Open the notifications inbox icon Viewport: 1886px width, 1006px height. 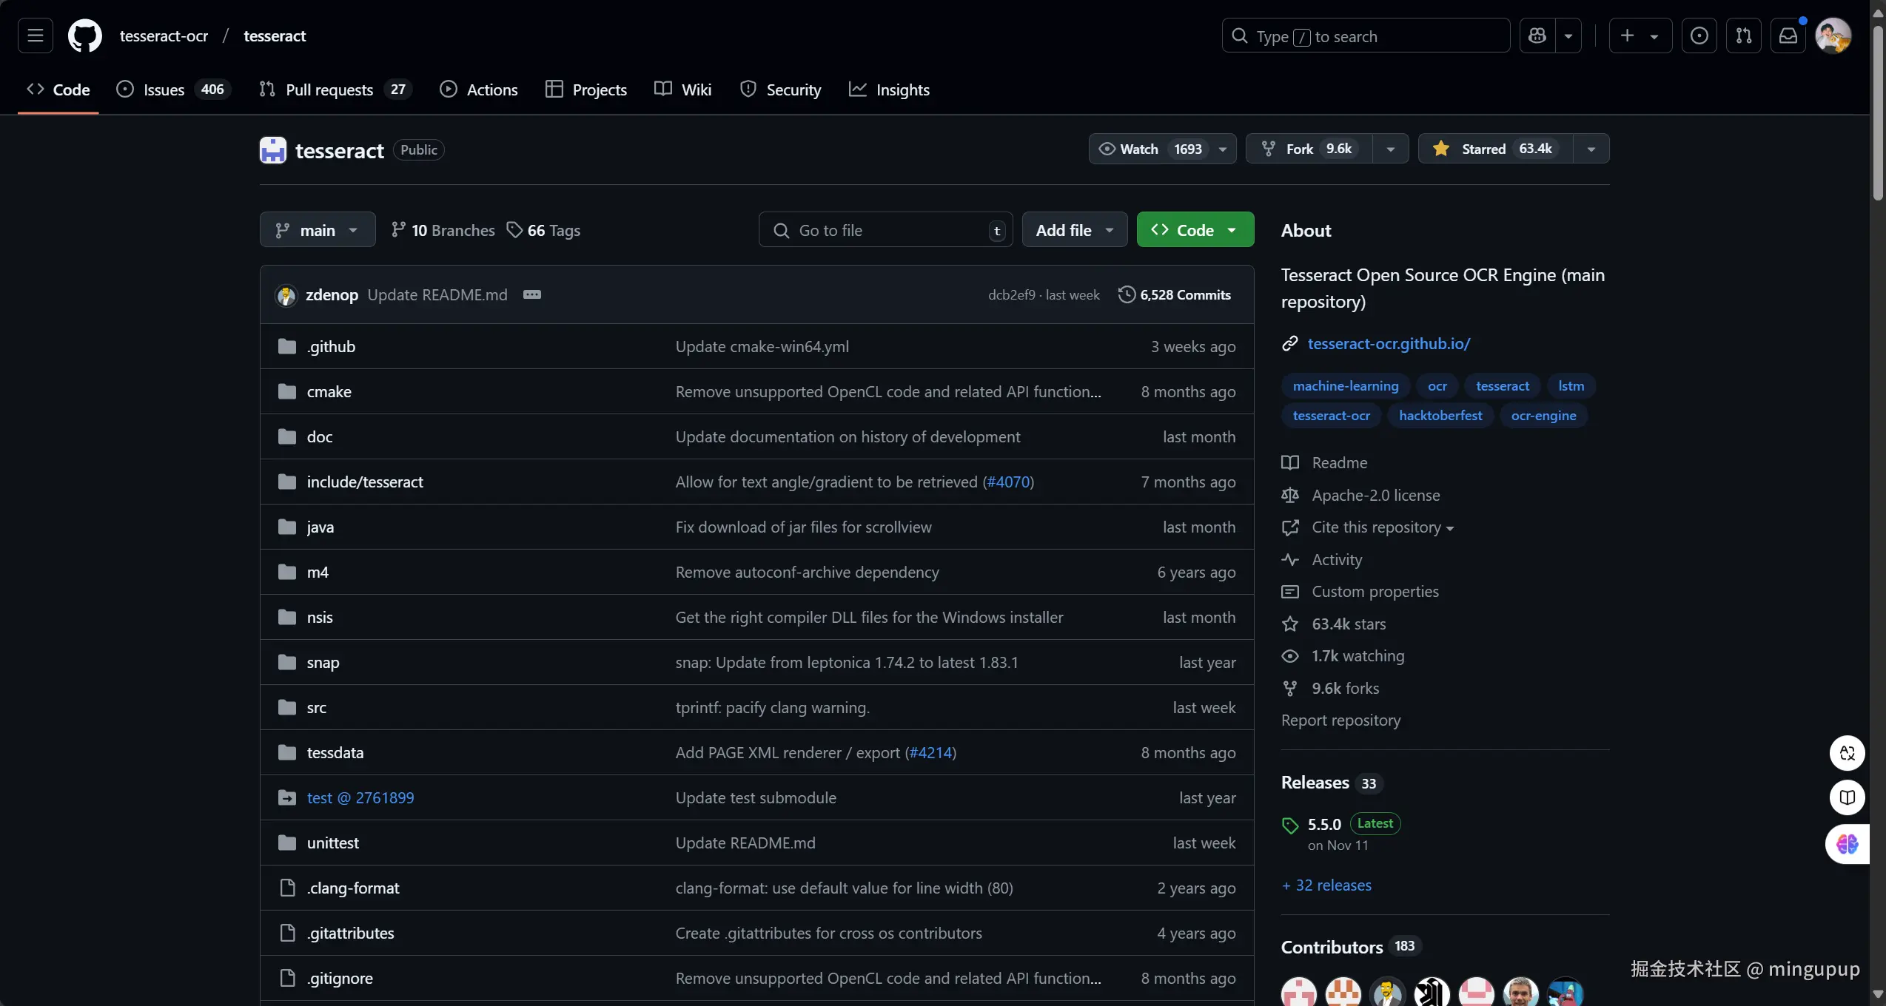[1788, 36]
